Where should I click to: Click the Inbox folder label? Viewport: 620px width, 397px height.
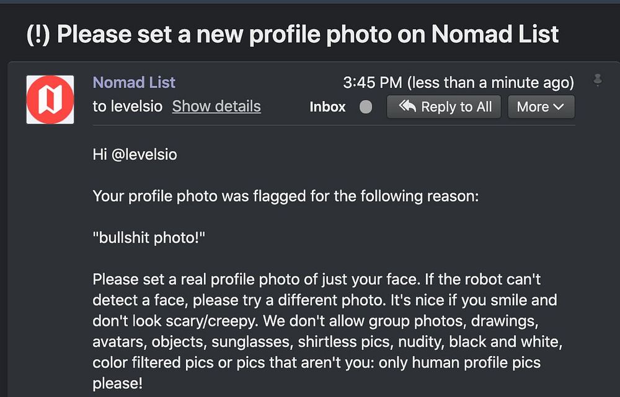[327, 107]
